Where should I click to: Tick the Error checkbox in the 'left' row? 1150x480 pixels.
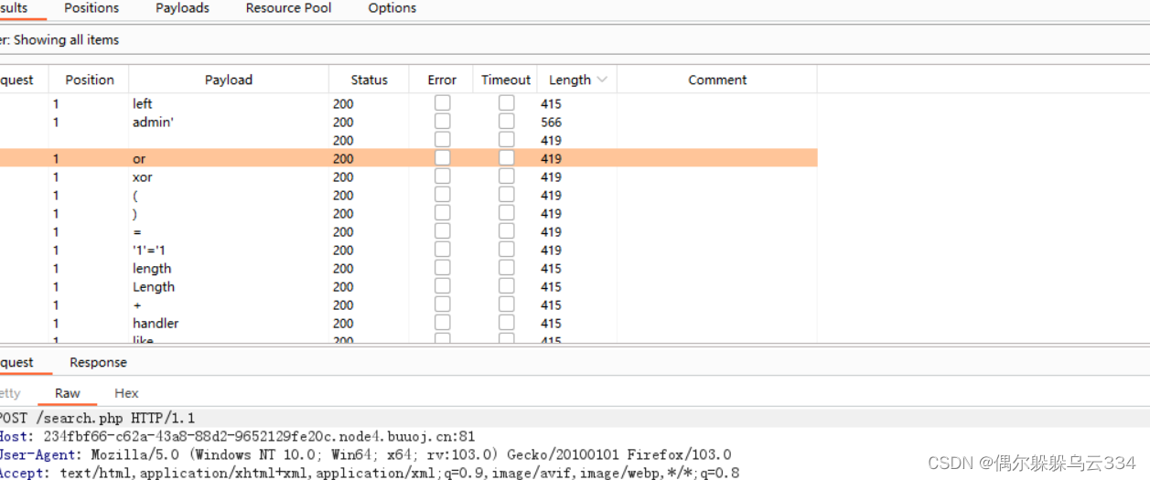point(443,103)
